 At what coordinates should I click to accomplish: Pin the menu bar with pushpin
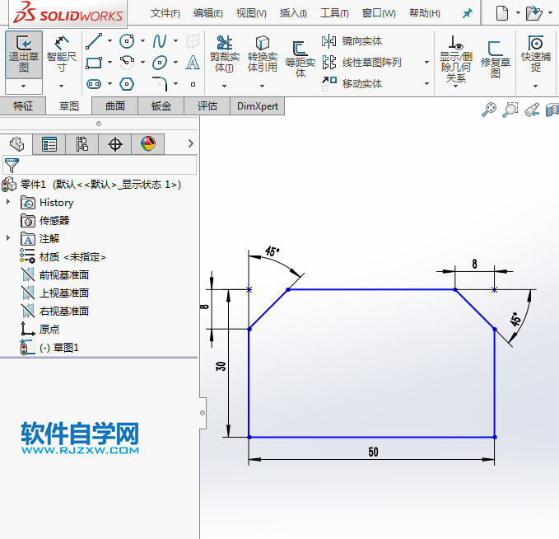(467, 13)
